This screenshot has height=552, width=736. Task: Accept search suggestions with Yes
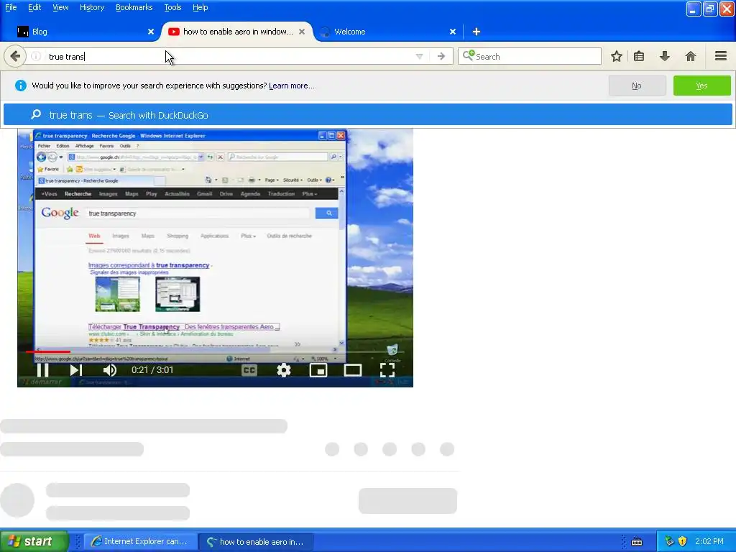701,86
